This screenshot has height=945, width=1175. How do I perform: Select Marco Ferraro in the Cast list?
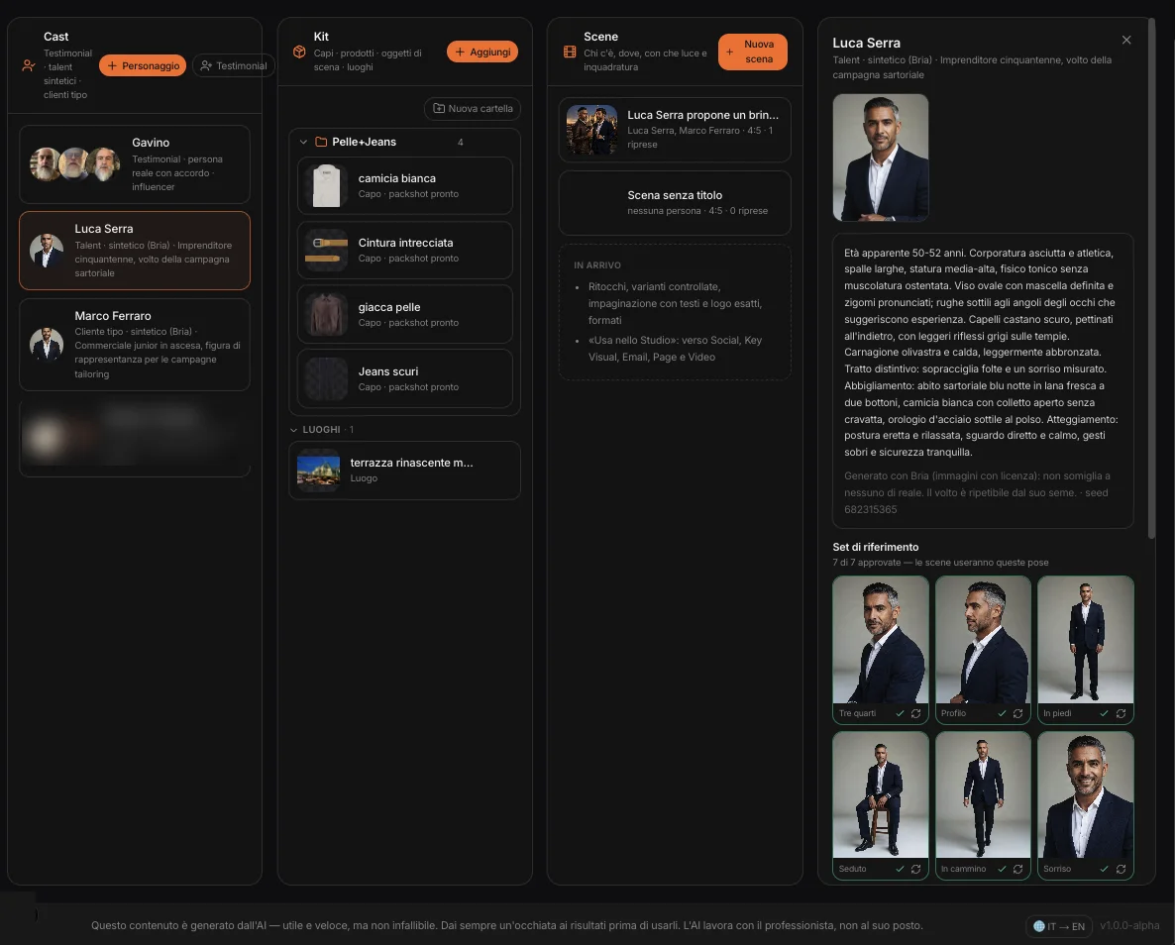[135, 344]
